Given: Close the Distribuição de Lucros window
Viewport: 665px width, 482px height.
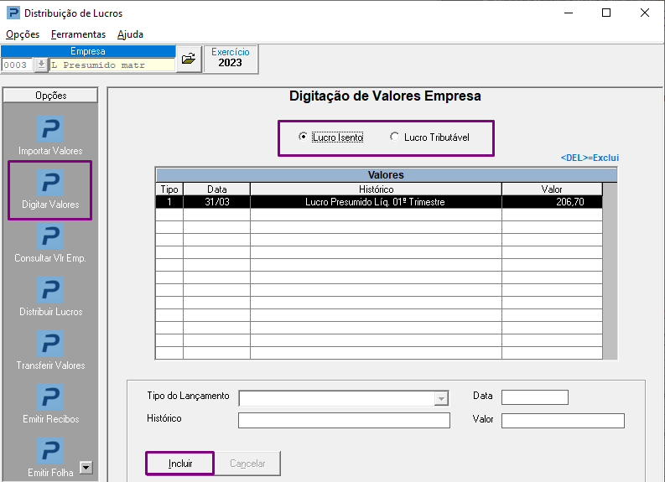Looking at the screenshot, I should coord(645,13).
